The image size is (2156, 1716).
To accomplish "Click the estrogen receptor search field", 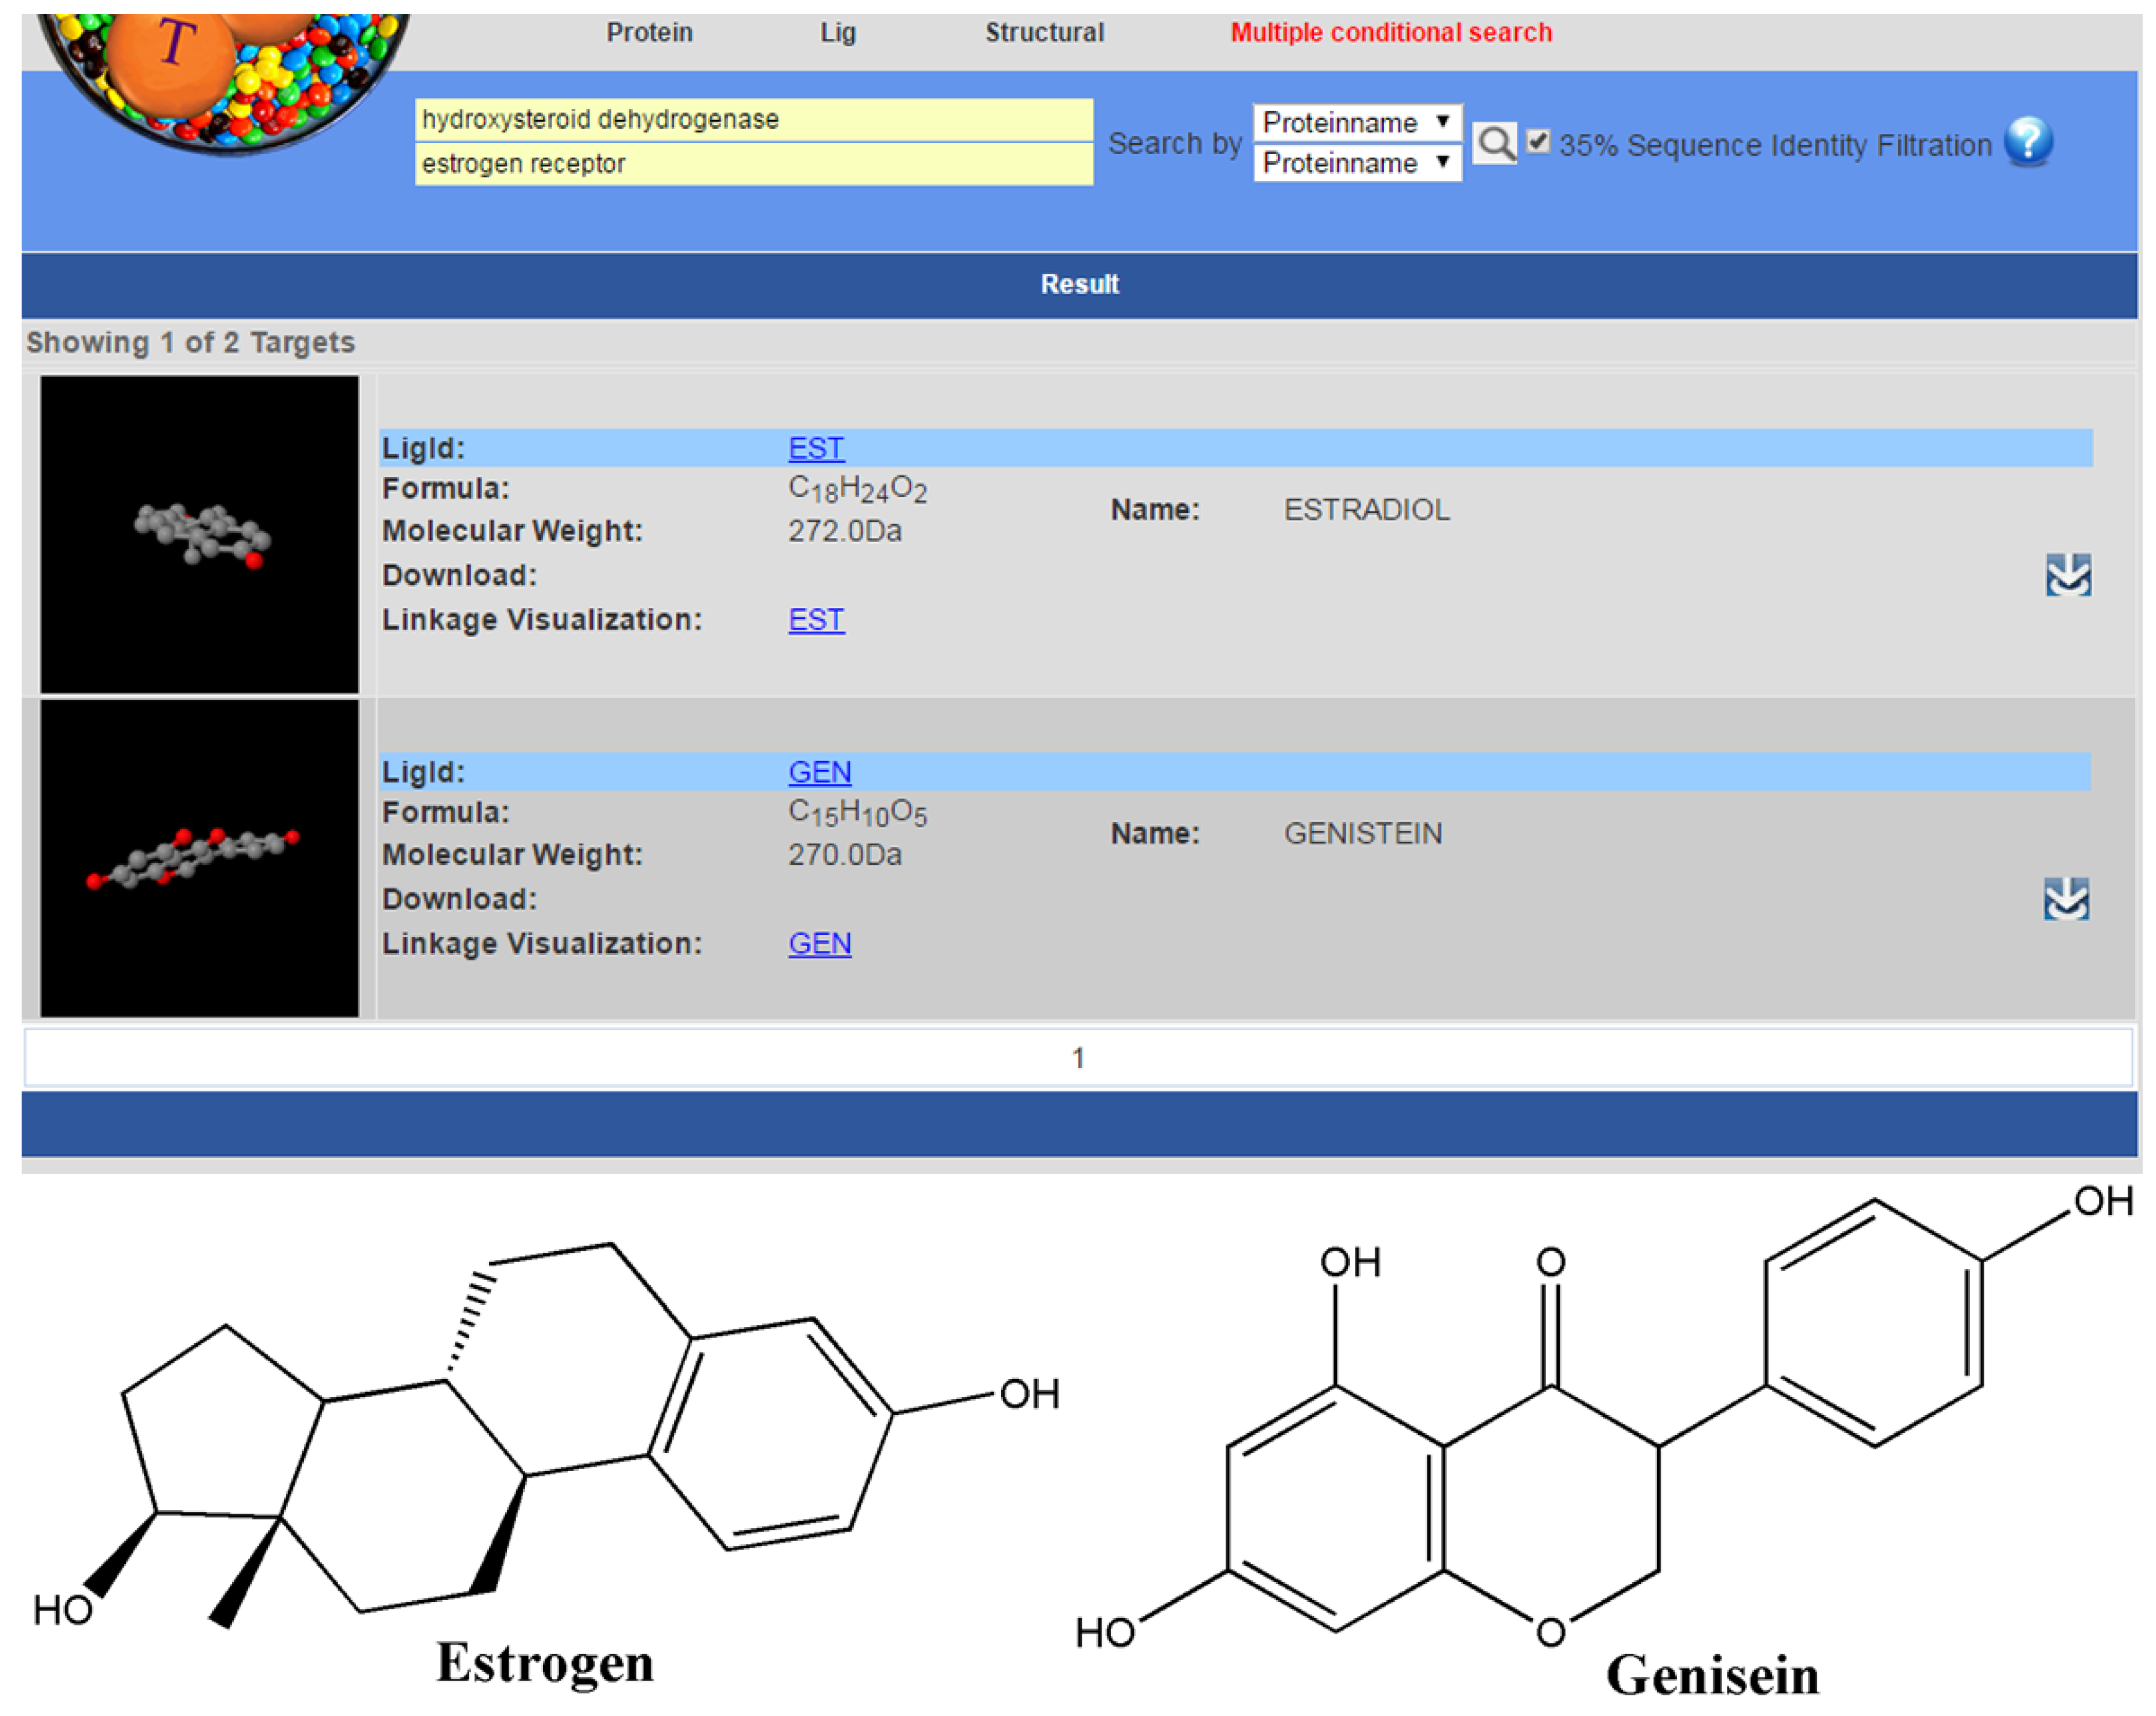I will pyautogui.click(x=753, y=164).
